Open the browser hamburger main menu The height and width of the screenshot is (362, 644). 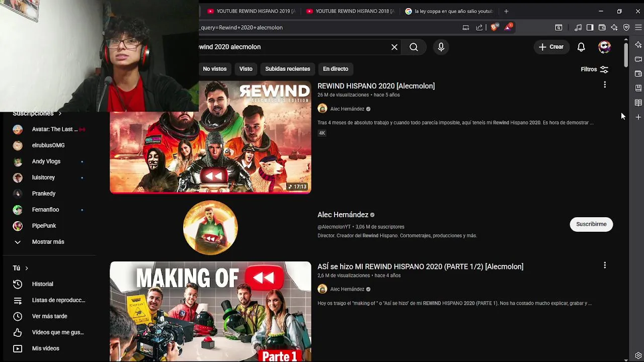point(638,28)
